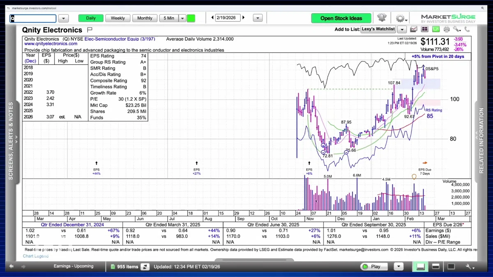Click the EPS +27% arrow marker
Screen dimensions: 493x277
(x=196, y=163)
